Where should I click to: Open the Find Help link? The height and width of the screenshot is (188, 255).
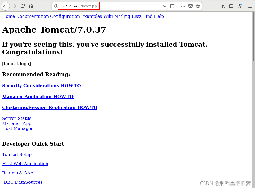[154, 16]
